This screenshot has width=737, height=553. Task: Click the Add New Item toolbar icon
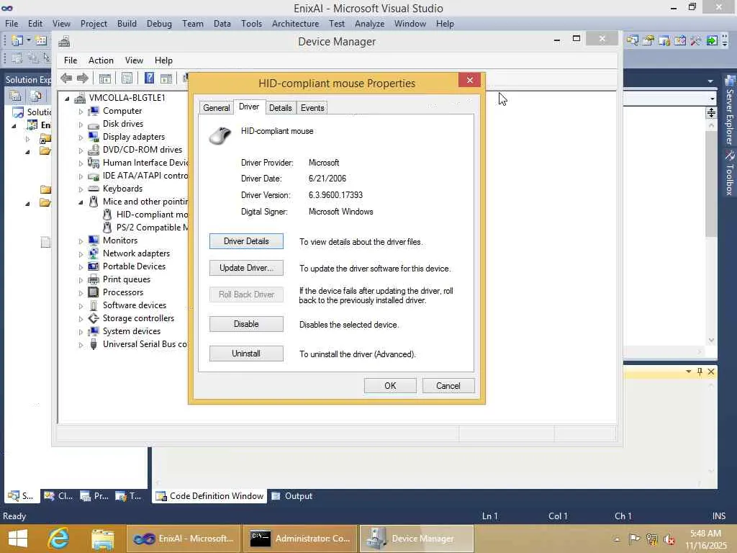pos(41,41)
